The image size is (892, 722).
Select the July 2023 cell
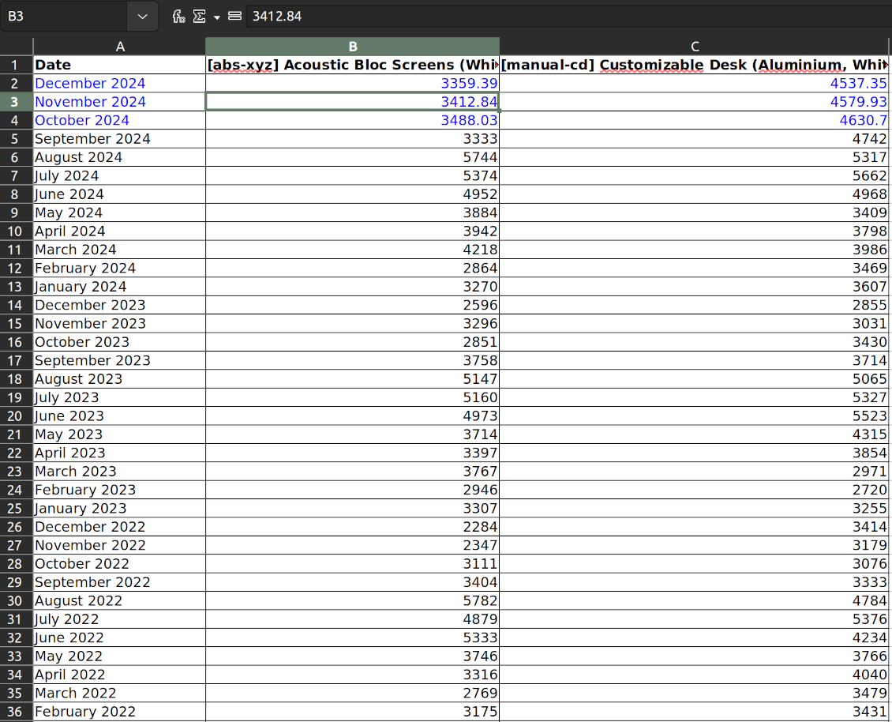119,397
